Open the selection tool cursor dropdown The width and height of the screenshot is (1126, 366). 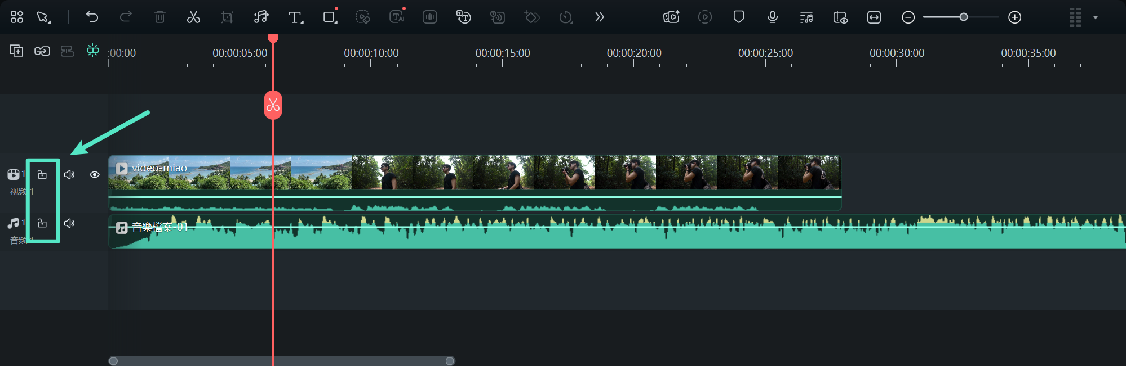[43, 17]
